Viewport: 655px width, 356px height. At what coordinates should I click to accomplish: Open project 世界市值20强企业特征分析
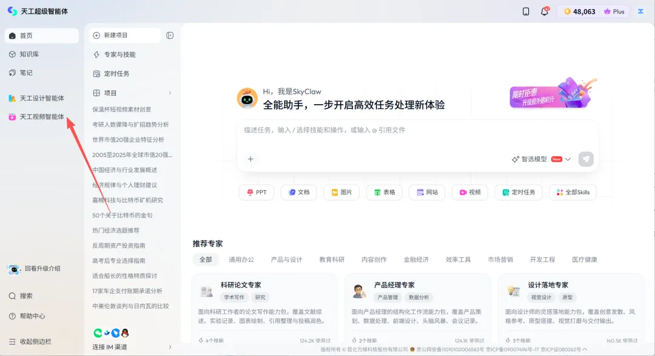[x=128, y=140]
